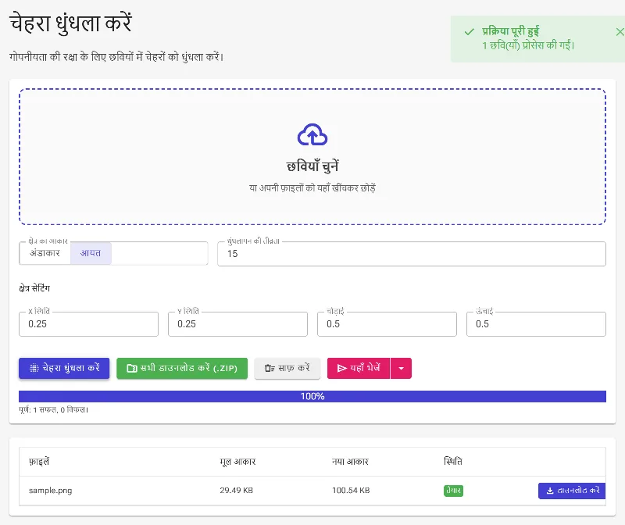Click the डाउनलोड करें button for sample.png
625x525 pixels.
click(572, 491)
